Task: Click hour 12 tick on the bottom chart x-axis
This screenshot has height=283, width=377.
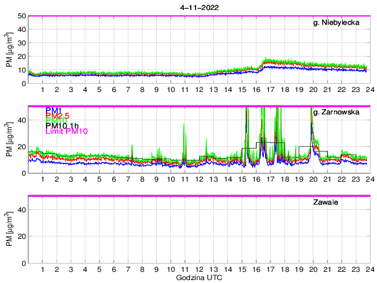Action: [x=199, y=269]
